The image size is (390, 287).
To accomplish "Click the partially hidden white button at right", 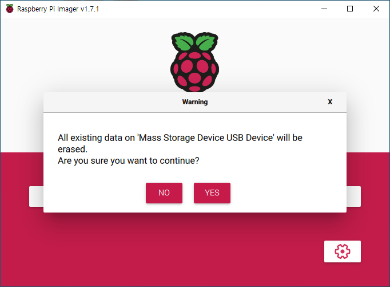I will (x=353, y=196).
